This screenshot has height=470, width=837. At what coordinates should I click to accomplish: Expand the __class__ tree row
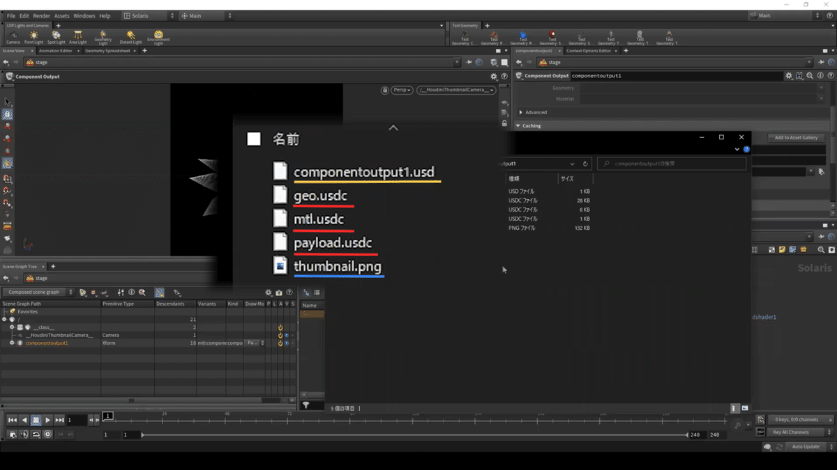(x=12, y=327)
